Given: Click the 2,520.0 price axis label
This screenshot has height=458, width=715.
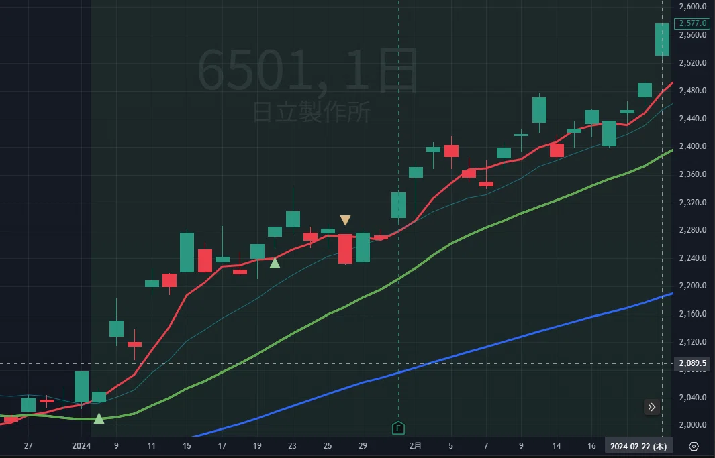Looking at the screenshot, I should coord(693,63).
